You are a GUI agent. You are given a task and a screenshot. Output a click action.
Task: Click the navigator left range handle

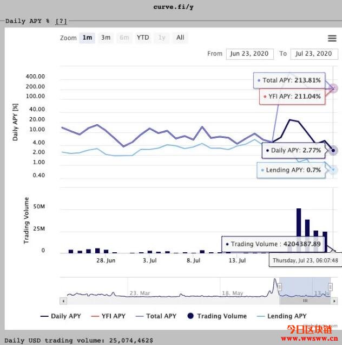point(280,287)
